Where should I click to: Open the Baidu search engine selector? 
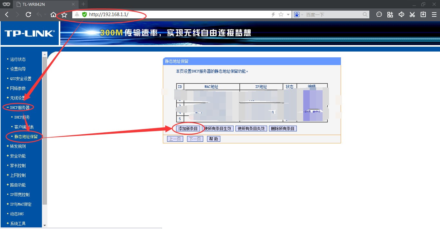coord(298,14)
